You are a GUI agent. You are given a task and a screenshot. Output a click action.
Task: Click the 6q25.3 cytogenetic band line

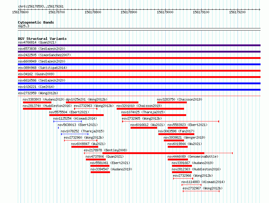point(139,29)
